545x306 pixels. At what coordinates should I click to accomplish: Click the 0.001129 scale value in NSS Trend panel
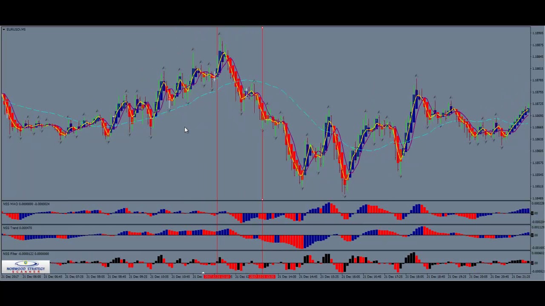coord(539,228)
